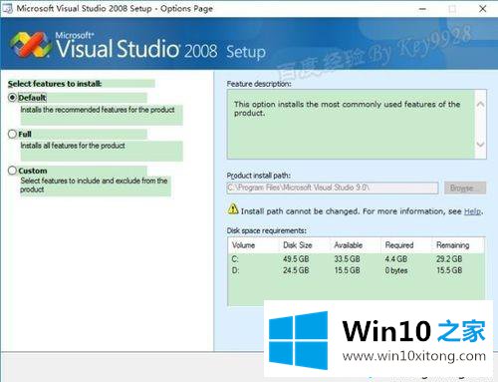Choose the Custom install radio button

12,171
